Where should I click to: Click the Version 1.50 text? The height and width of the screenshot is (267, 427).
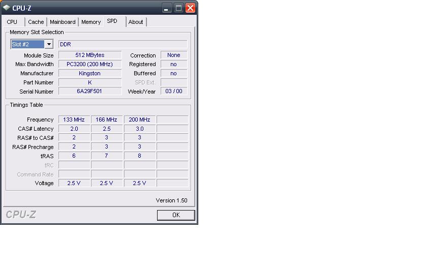coord(172,200)
